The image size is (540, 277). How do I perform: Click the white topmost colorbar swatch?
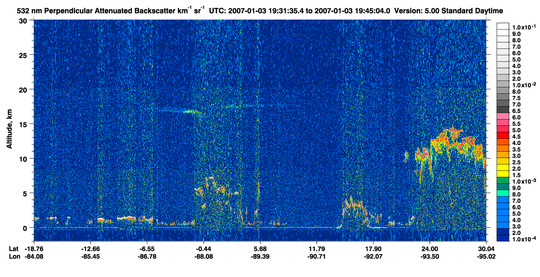(503, 26)
